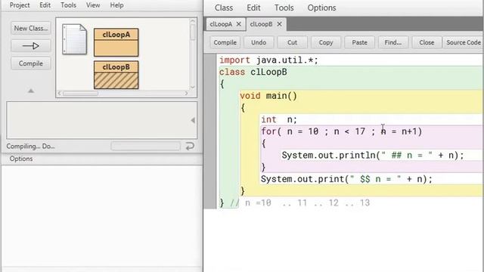Viewport: 484px width, 272px height.
Task: Click the editor Compile toolbar button
Action: (225, 42)
